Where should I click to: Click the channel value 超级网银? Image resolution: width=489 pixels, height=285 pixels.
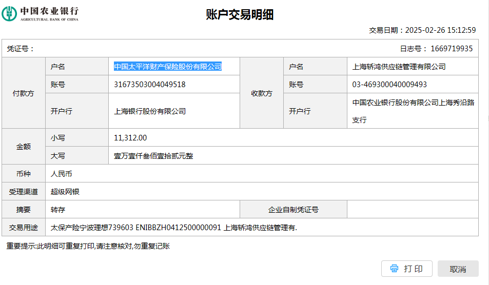[65, 192]
